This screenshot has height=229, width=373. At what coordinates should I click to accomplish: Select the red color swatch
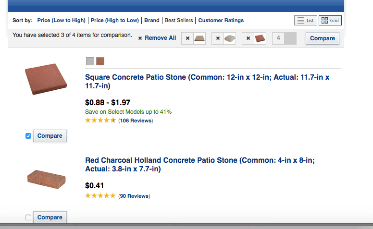pos(100,61)
